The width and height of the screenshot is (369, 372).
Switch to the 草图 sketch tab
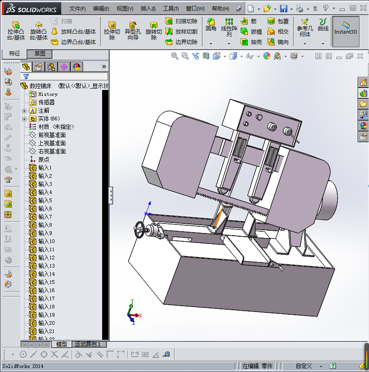(x=39, y=54)
